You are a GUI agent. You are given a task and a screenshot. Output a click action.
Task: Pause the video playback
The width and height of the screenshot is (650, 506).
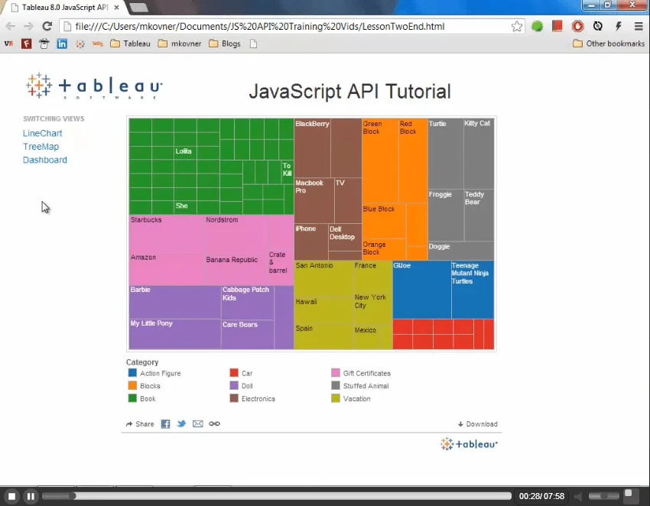point(31,496)
